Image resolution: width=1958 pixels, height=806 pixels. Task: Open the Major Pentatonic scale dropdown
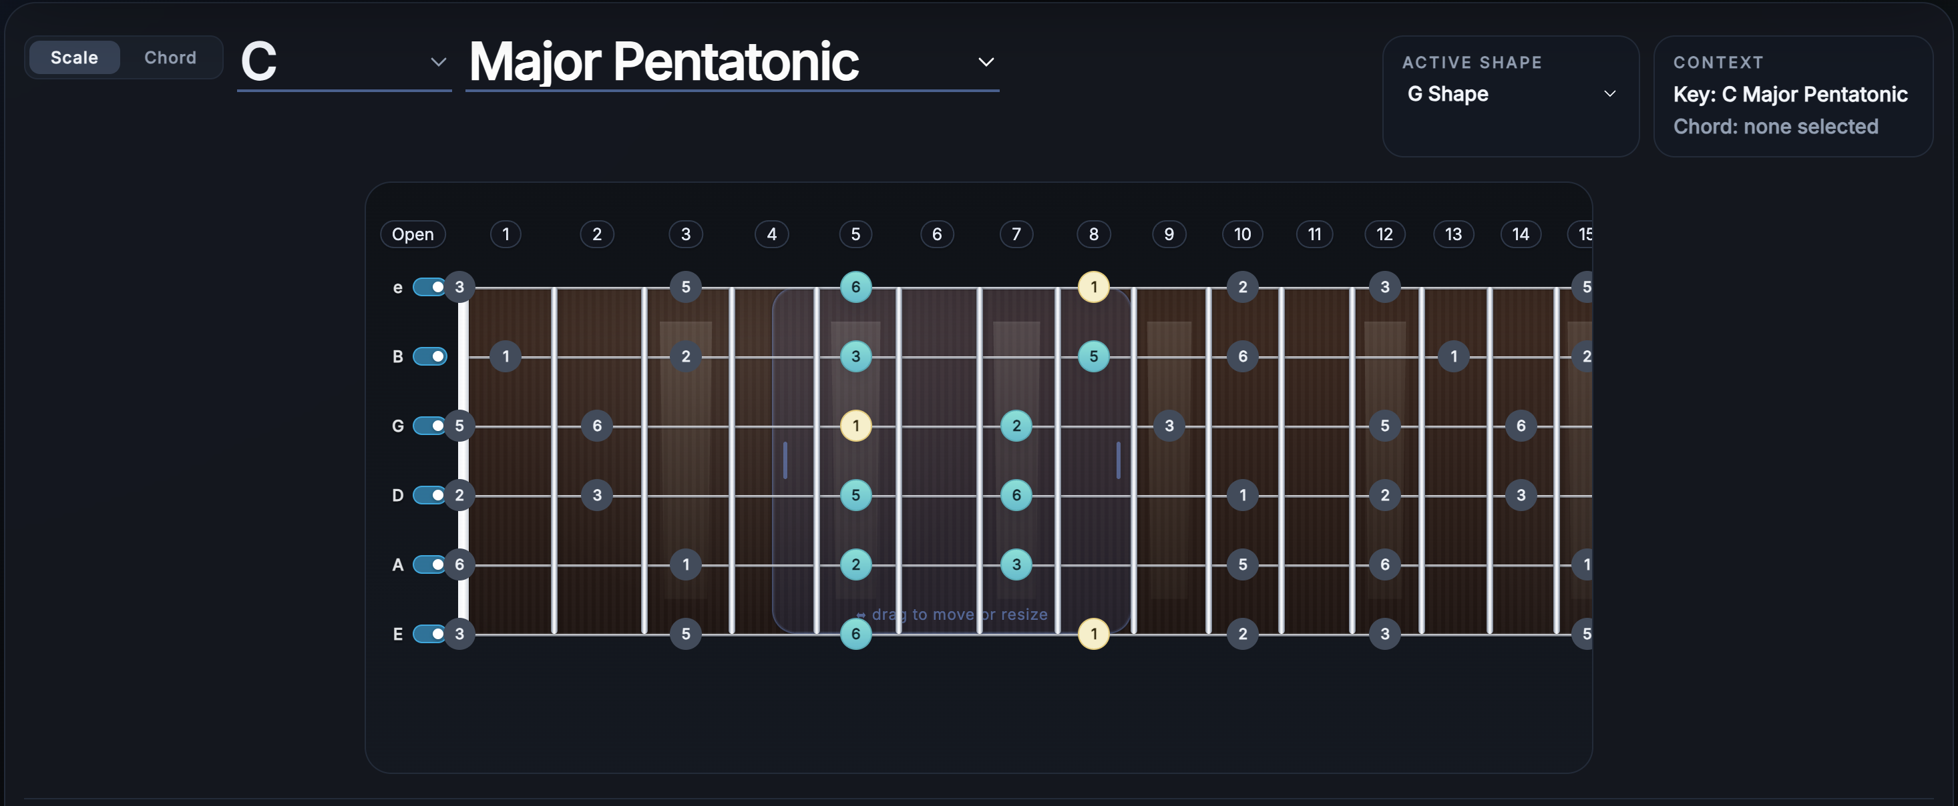tap(732, 62)
